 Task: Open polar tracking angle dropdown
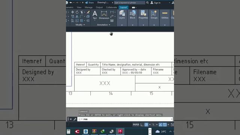tap(150, 125)
